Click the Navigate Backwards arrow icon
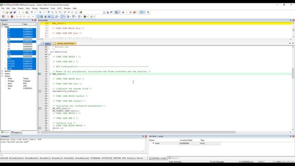The height and width of the screenshot is (166, 295). click(x=40, y=12)
